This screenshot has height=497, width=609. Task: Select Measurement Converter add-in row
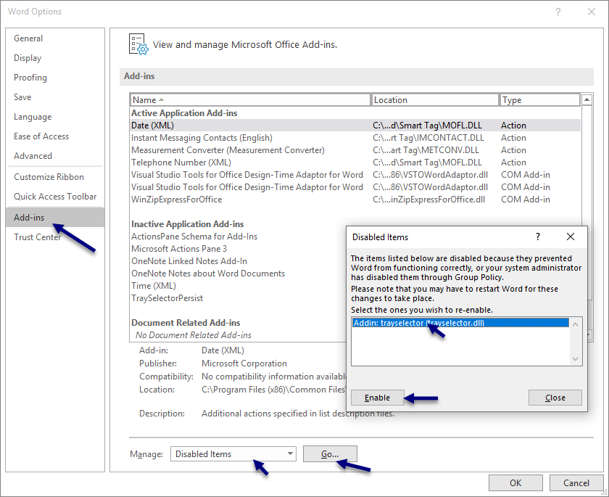[355, 150]
